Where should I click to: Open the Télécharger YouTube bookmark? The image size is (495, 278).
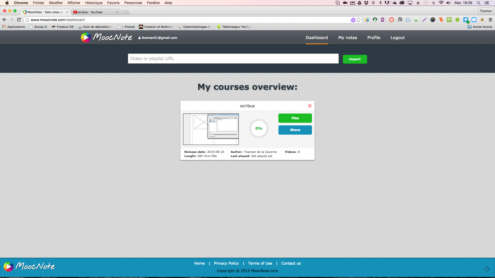coord(234,27)
